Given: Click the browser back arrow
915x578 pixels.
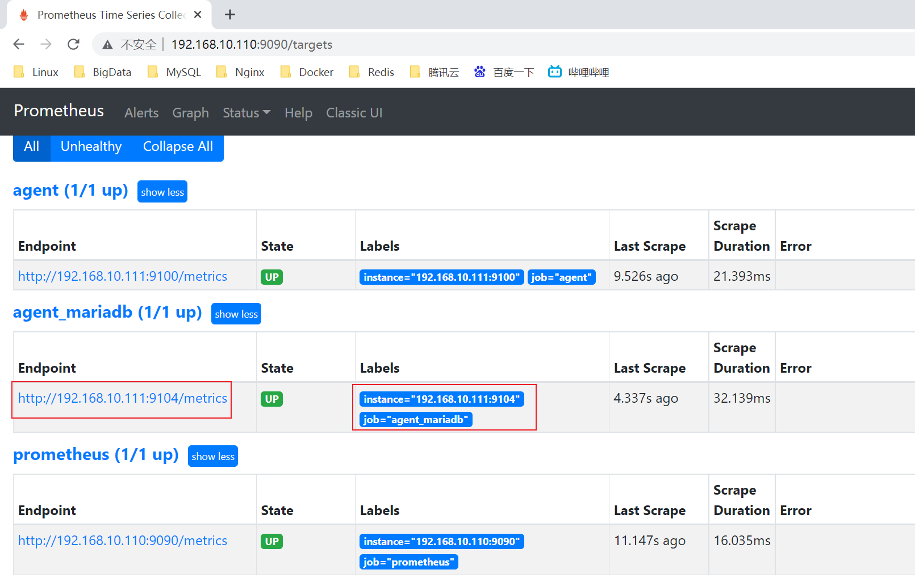Looking at the screenshot, I should pos(19,44).
